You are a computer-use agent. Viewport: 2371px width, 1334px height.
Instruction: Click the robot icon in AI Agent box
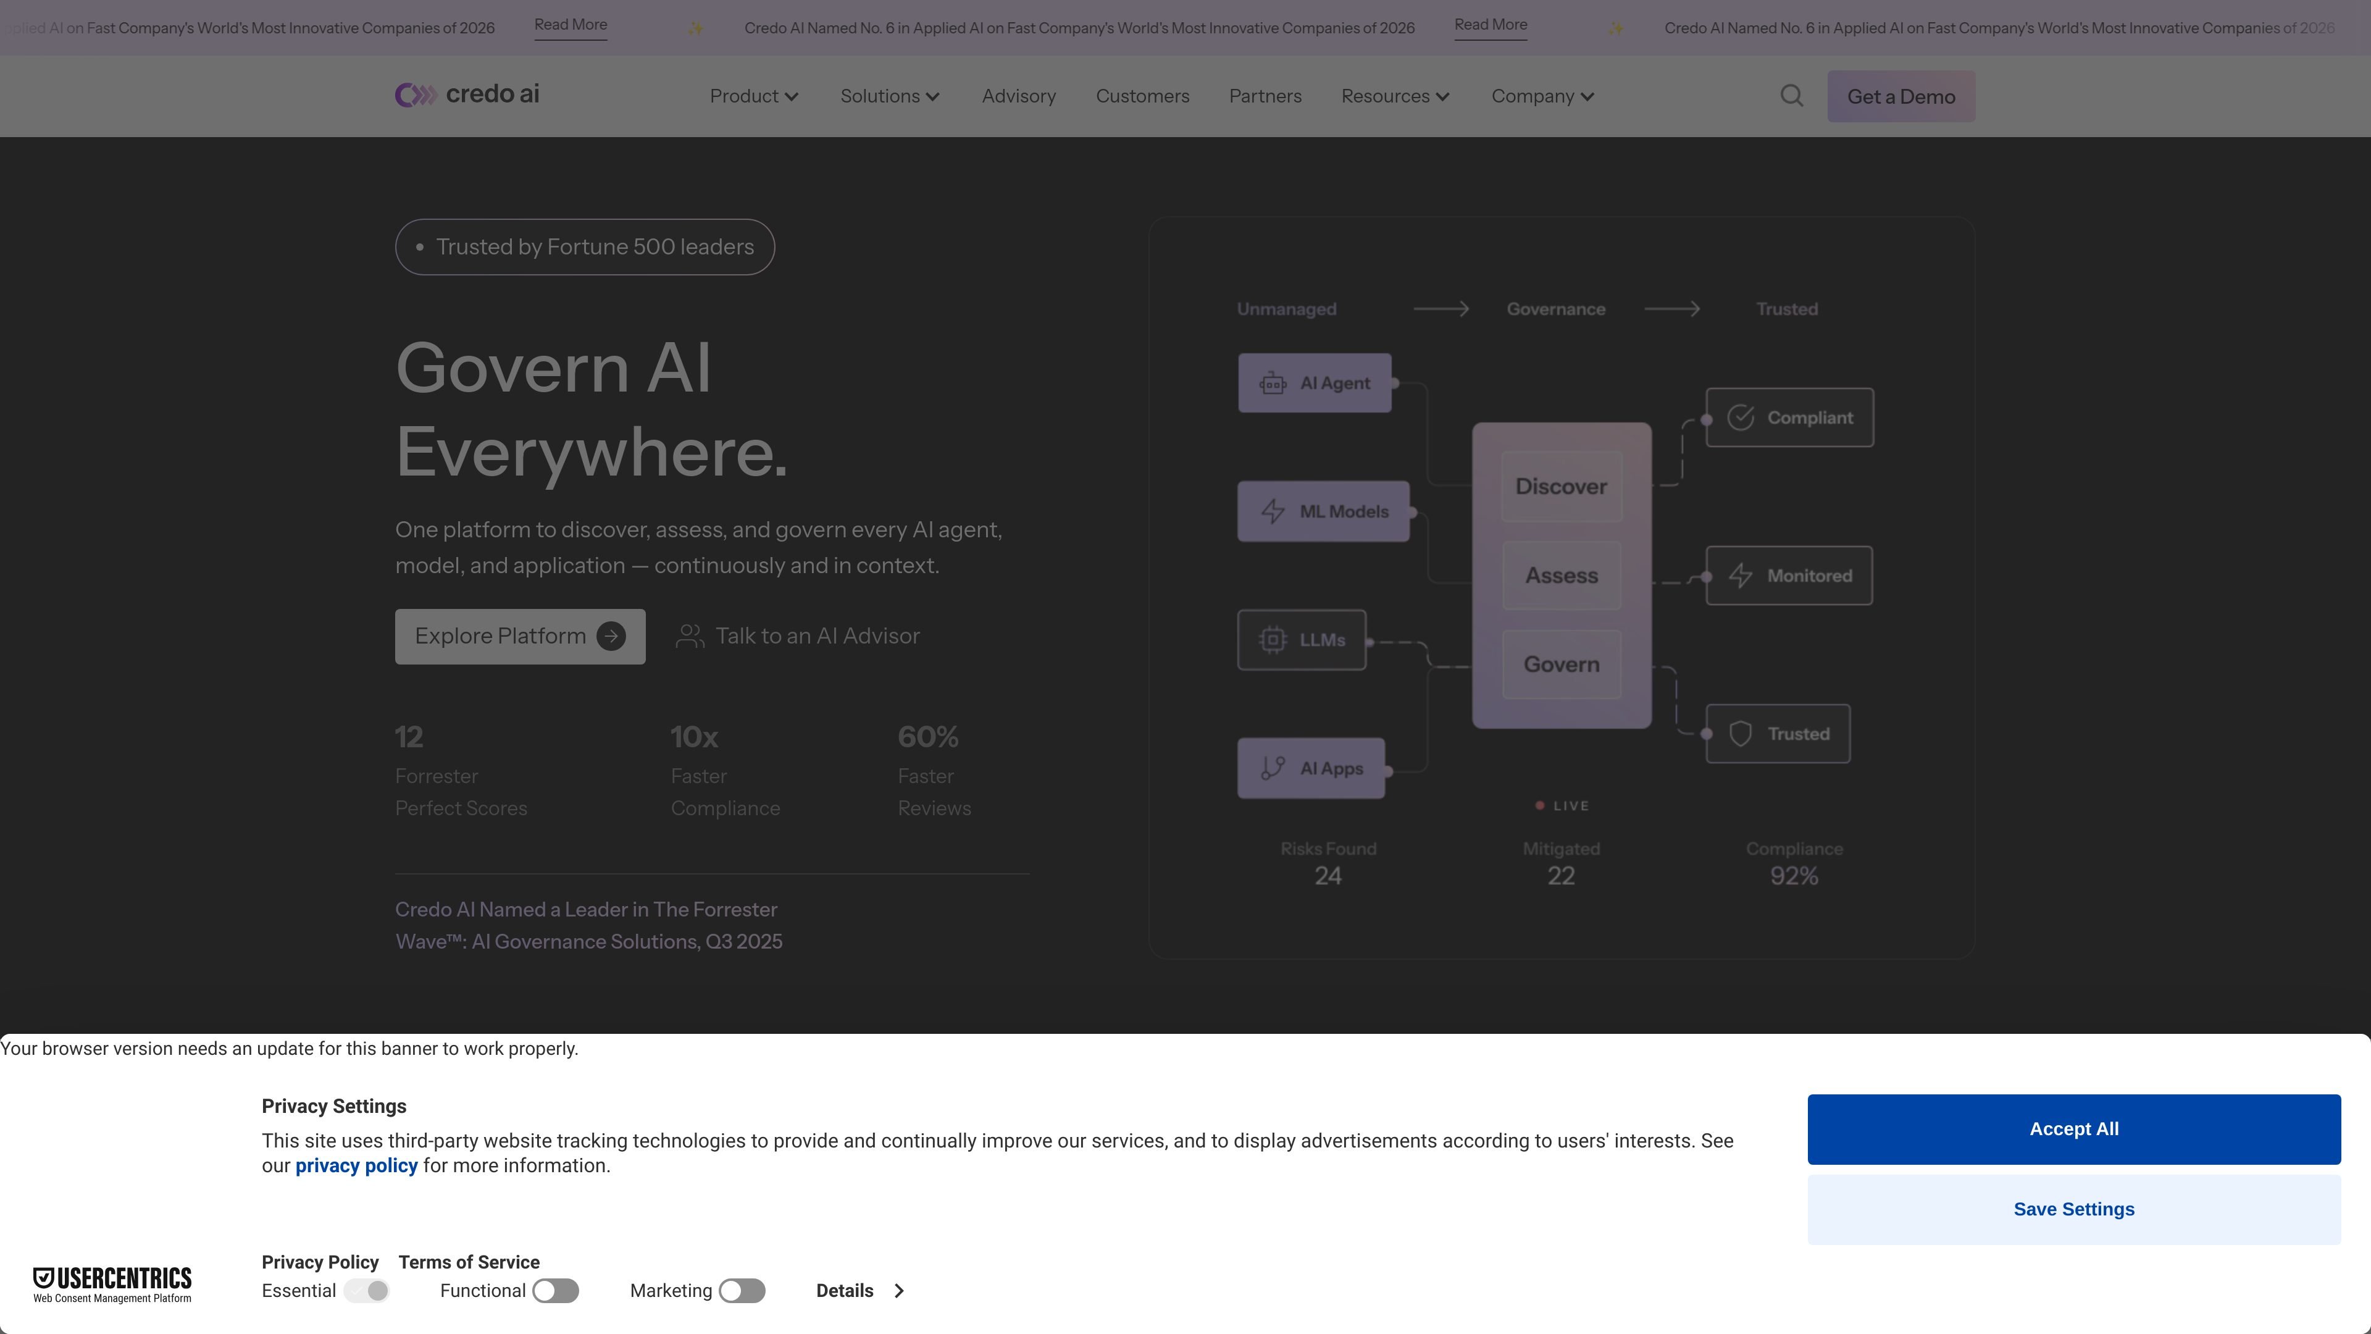pos(1273,383)
